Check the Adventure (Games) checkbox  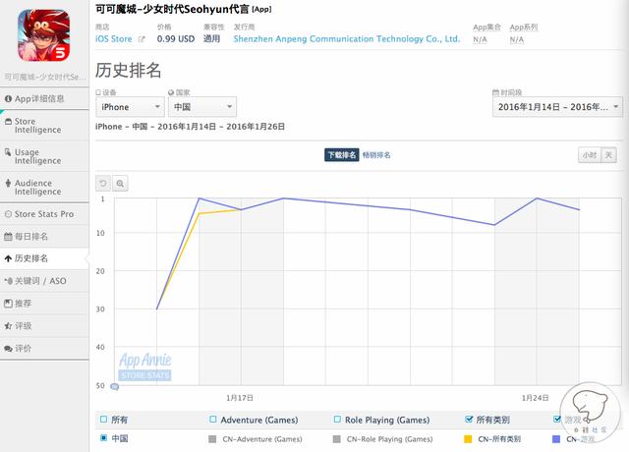(213, 419)
